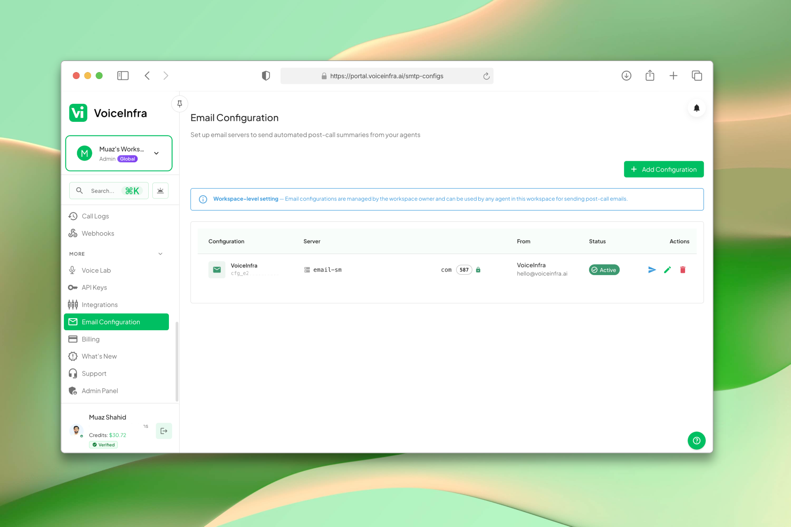Select Email Configuration in sidebar
The width and height of the screenshot is (791, 527).
pyautogui.click(x=116, y=322)
